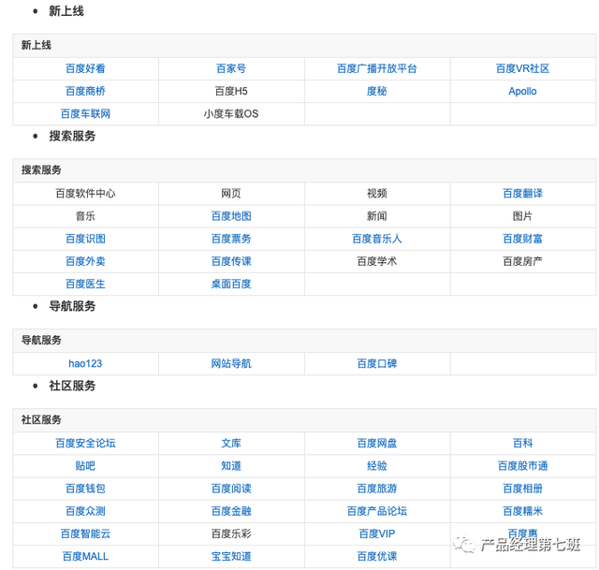Open the 百度VIP link
The height and width of the screenshot is (570, 599).
376,533
